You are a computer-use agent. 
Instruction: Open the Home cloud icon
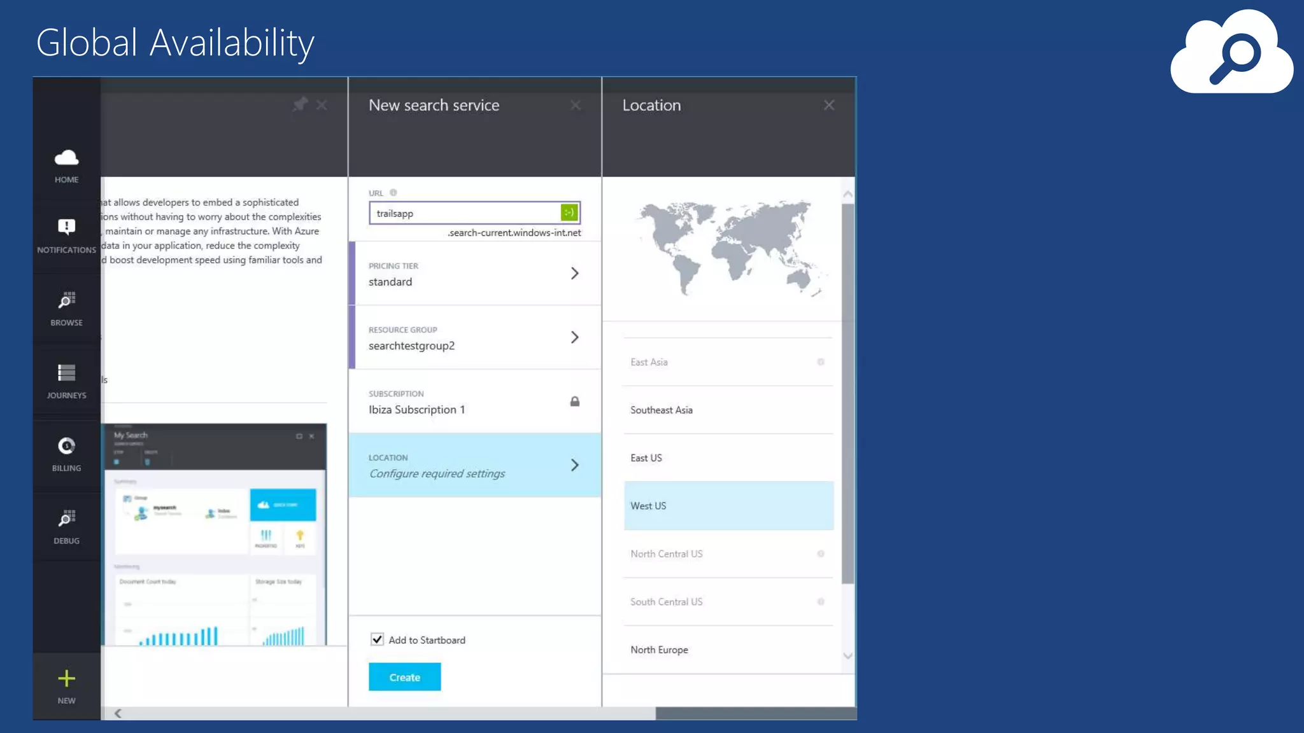click(x=66, y=158)
